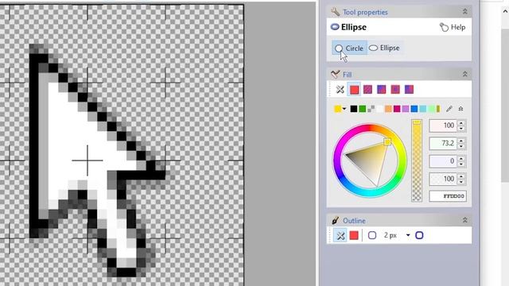
Task: Pick the blue color swatch
Action: click(414, 109)
